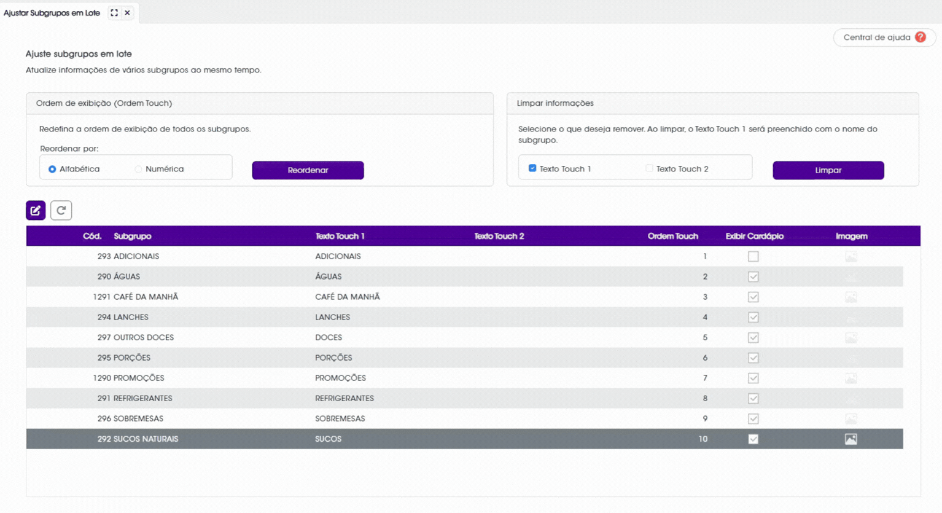The height and width of the screenshot is (513, 942).
Task: Click the purple edit pencil icon
Action: [36, 210]
